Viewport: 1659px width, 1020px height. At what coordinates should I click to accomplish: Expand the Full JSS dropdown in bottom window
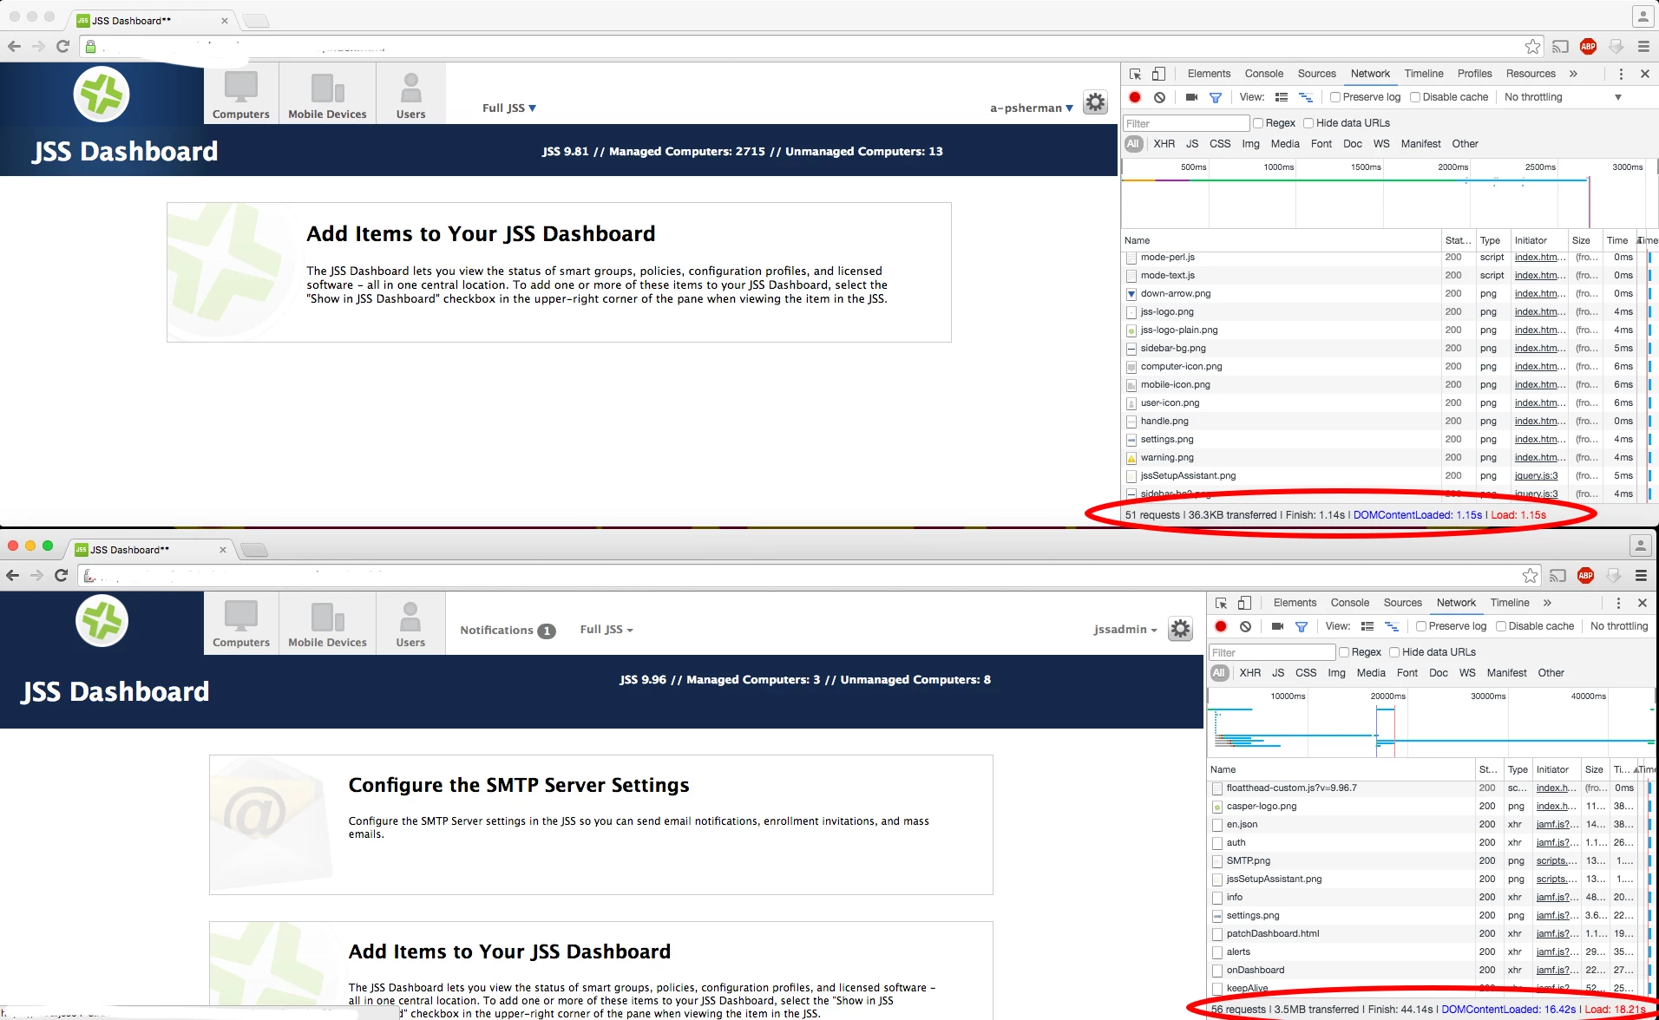[x=607, y=630]
